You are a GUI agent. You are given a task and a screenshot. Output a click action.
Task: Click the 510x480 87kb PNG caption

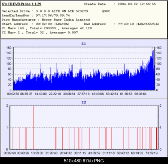[x=84, y=161]
